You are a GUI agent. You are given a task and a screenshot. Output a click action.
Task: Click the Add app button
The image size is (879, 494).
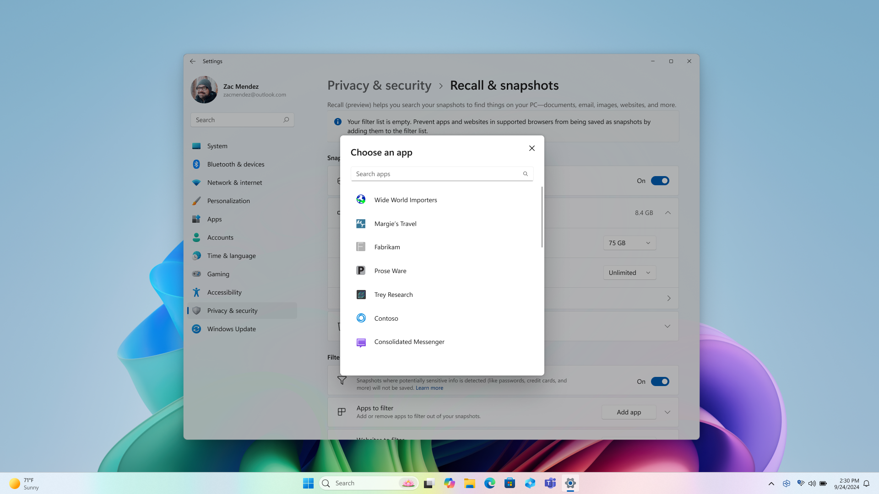click(629, 412)
